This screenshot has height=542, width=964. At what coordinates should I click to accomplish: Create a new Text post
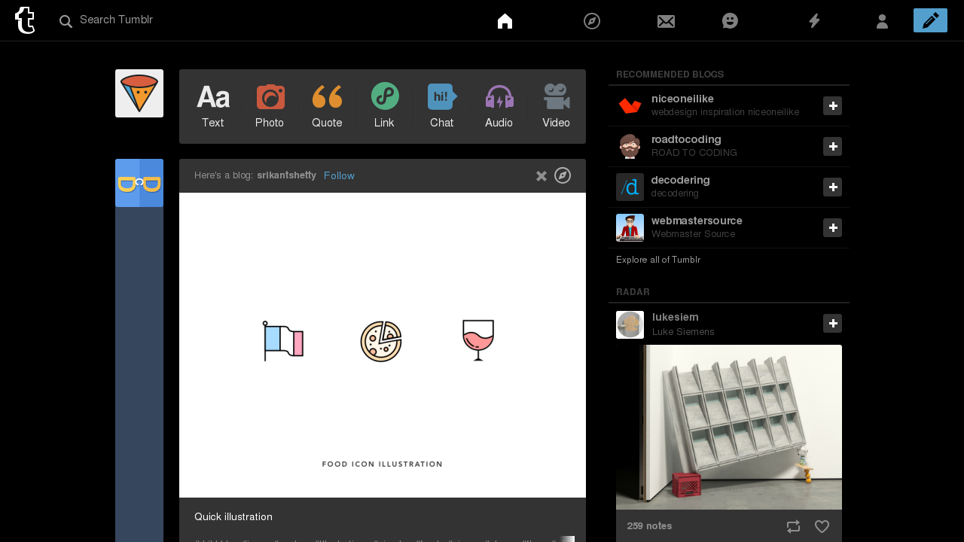[212, 106]
